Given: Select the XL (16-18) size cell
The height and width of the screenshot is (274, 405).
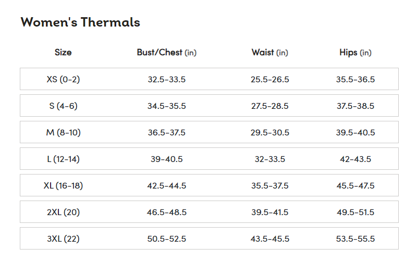Looking at the screenshot, I should pyautogui.click(x=63, y=185).
